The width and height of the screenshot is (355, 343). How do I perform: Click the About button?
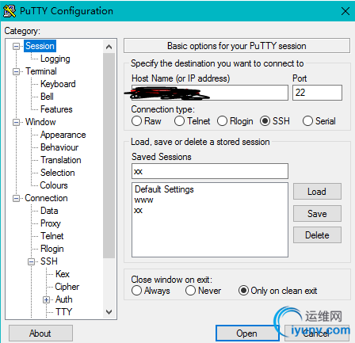(x=40, y=333)
